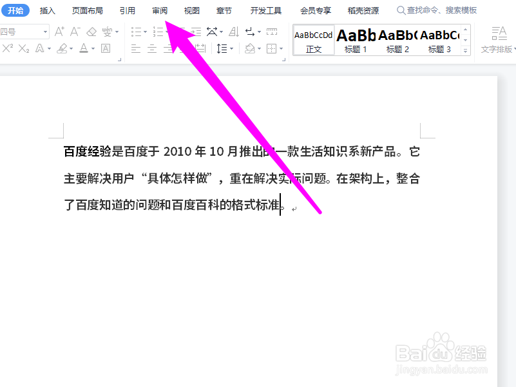Set line spacing icon

(x=222, y=49)
